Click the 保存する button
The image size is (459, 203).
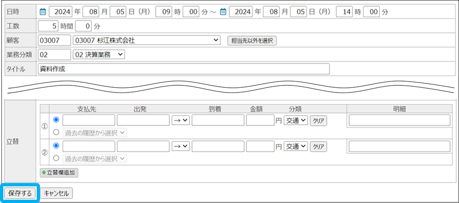20,193
